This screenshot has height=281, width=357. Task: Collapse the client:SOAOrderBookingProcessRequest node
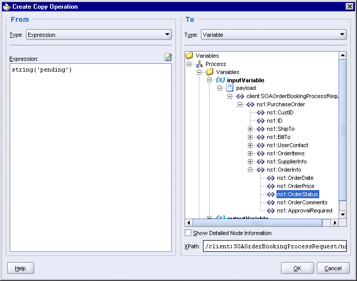pos(229,96)
